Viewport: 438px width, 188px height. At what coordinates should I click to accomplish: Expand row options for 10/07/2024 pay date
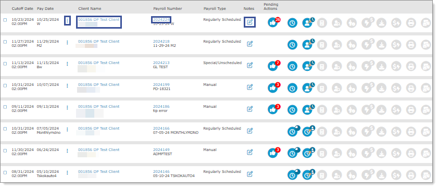pos(67,86)
